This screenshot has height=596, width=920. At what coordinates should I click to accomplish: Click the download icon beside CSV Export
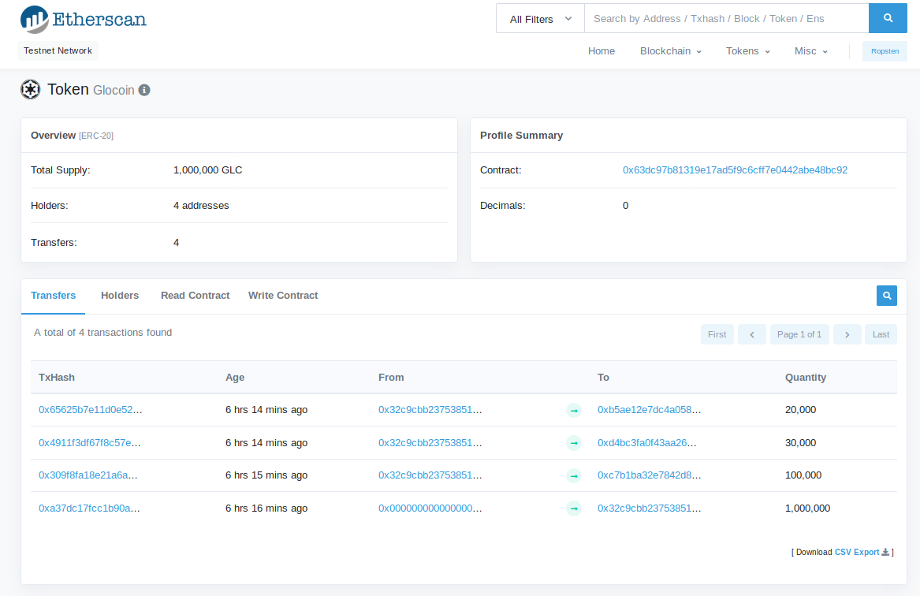885,552
